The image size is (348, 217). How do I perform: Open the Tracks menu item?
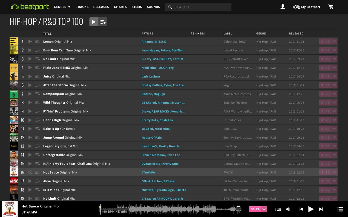82,7
